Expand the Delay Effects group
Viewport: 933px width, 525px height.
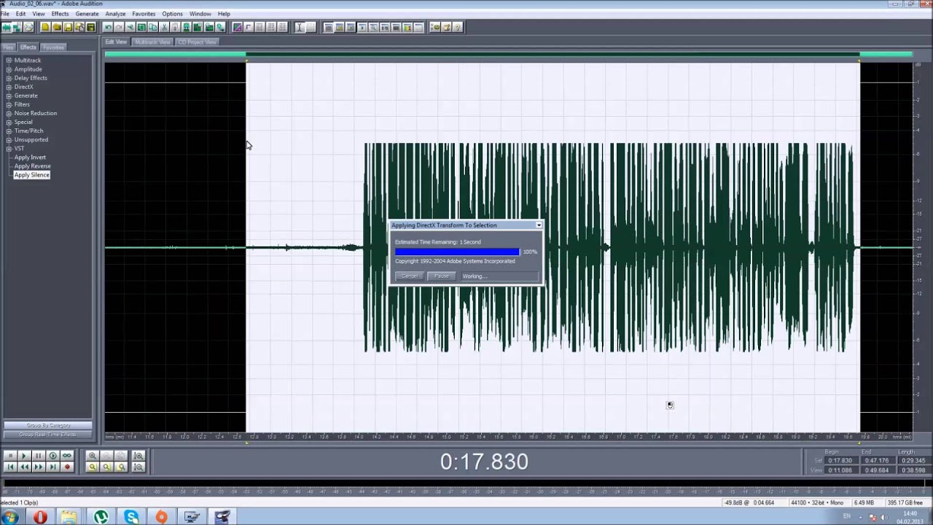(x=9, y=78)
